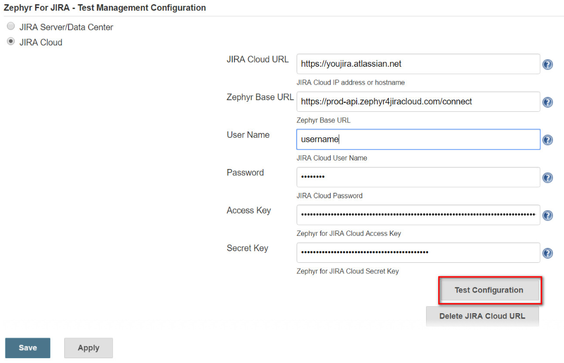564x363 pixels.
Task: Click help icon for Secret Key
Action: click(548, 253)
